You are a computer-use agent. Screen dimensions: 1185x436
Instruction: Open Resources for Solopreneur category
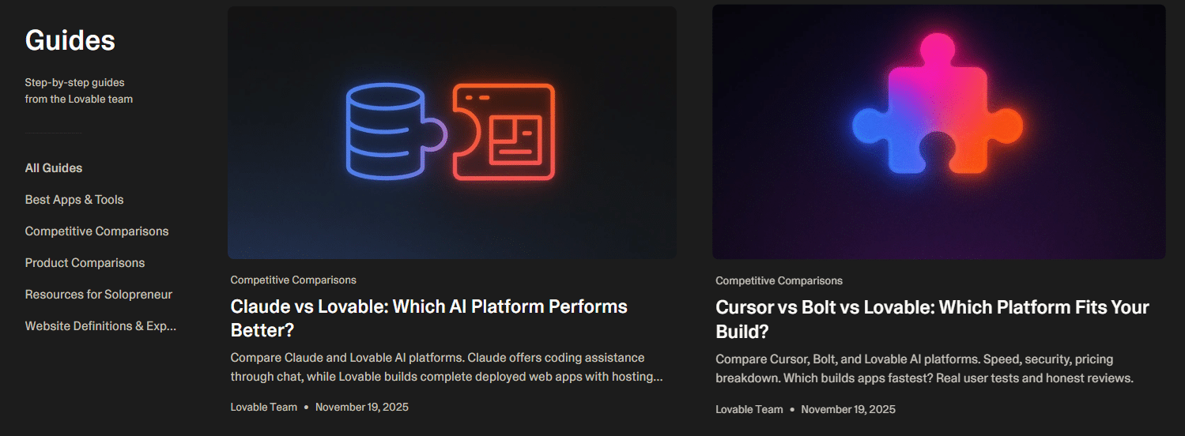(98, 295)
